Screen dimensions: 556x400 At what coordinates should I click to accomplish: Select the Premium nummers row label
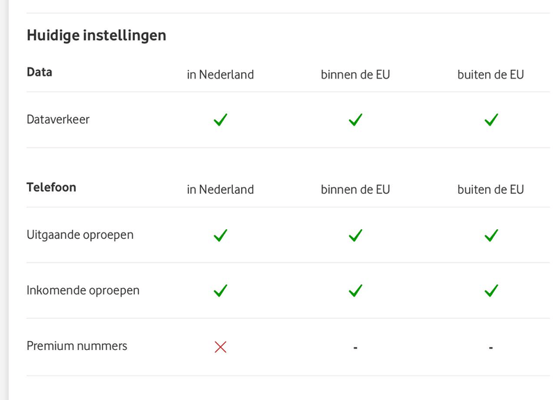coord(76,345)
